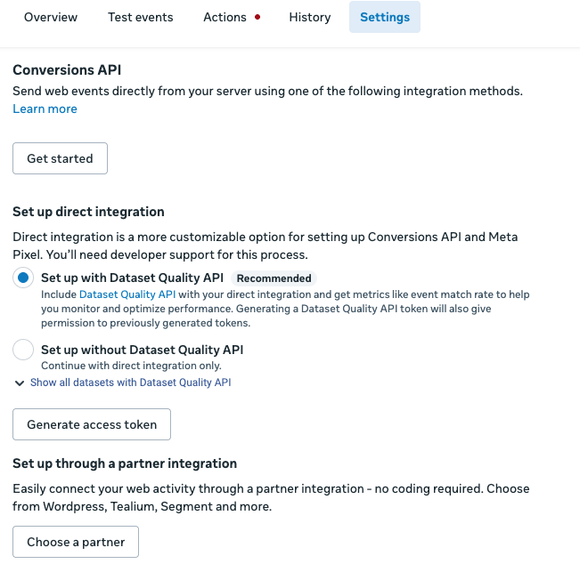Open the Dataset Quality API inline link
580x572 pixels.
pyautogui.click(x=127, y=294)
